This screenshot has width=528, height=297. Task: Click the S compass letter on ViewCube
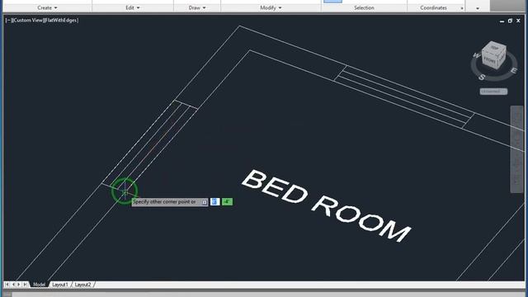[x=482, y=78]
